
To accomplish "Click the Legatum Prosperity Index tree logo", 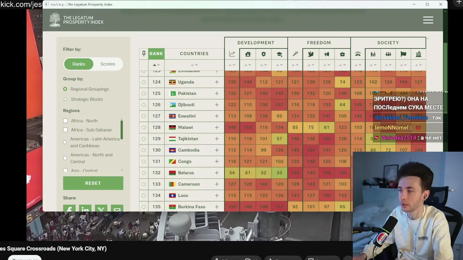I will (x=55, y=20).
